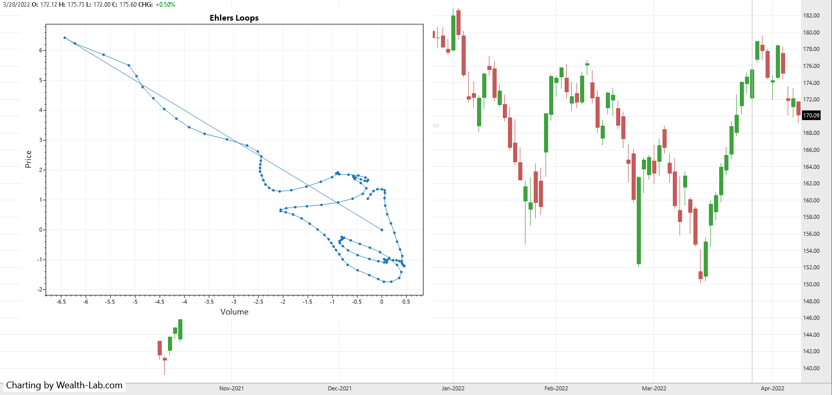The width and height of the screenshot is (832, 395).
Task: Click the chart title 'Ehlers Loops'
Action: 234,18
